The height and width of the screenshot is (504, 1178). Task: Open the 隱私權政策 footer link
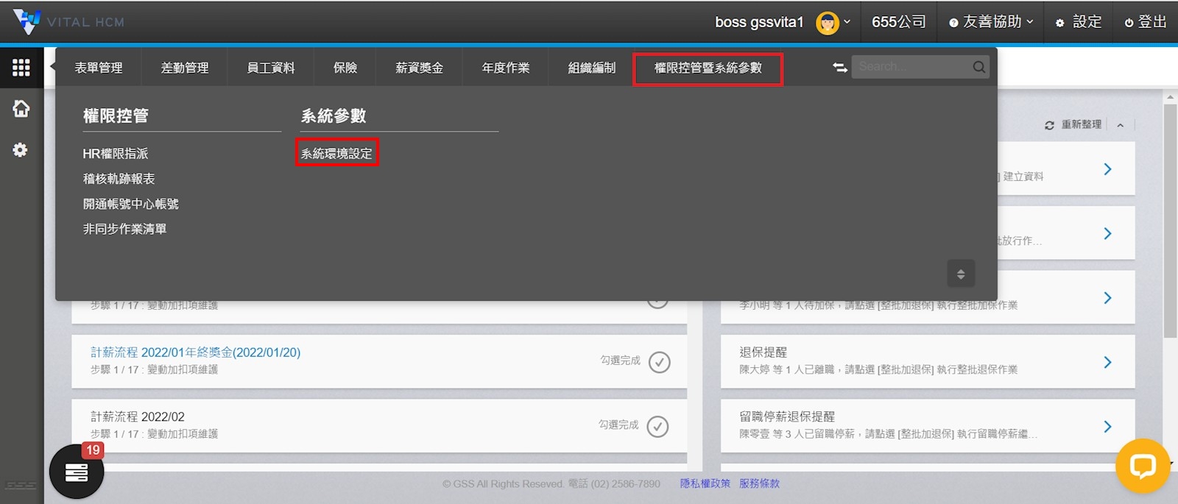705,483
